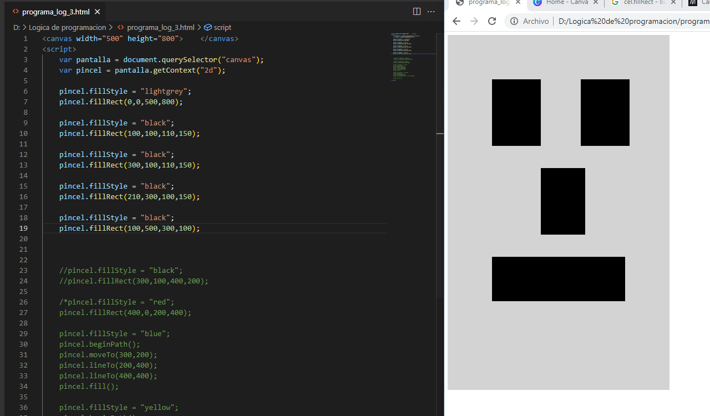Click the pincel.beginPath() line 30
This screenshot has width=710, height=416.
[100, 344]
